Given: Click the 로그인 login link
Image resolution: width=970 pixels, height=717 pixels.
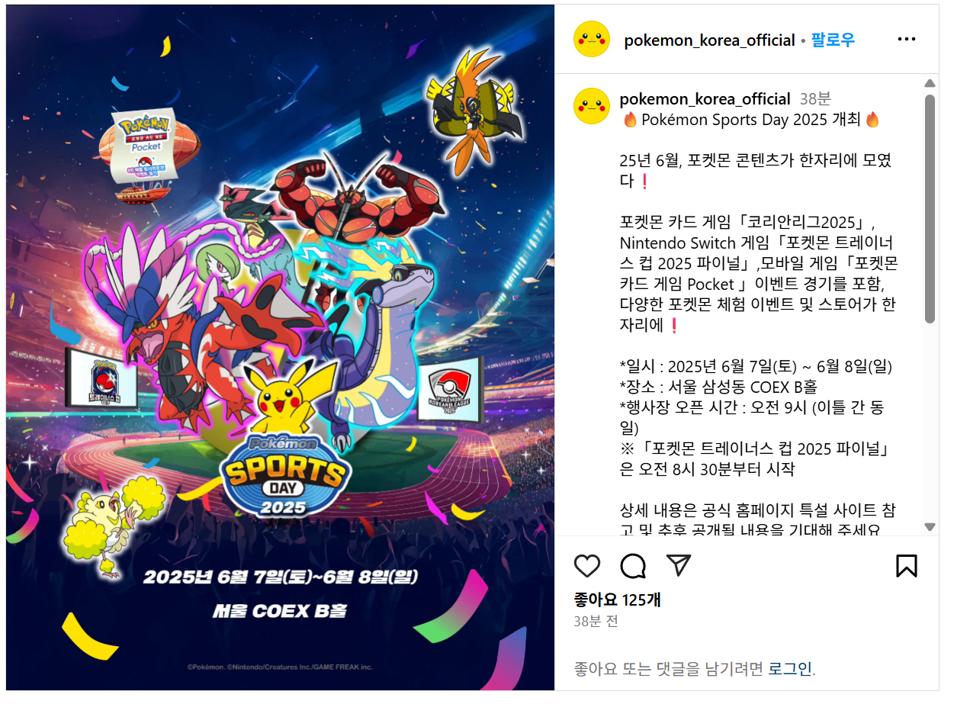Looking at the screenshot, I should [x=790, y=669].
